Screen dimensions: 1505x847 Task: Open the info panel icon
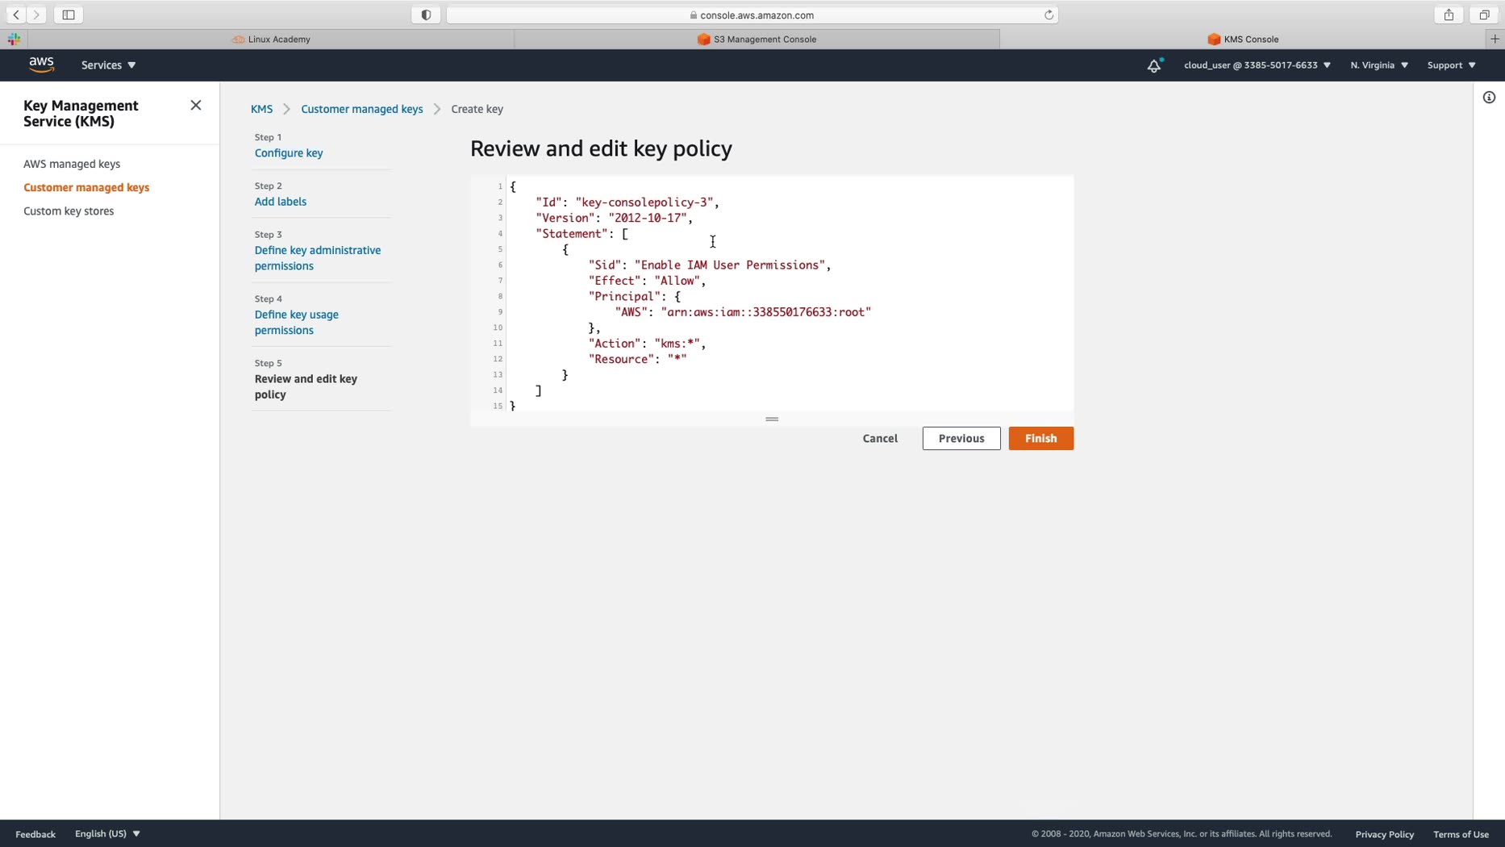click(1489, 98)
